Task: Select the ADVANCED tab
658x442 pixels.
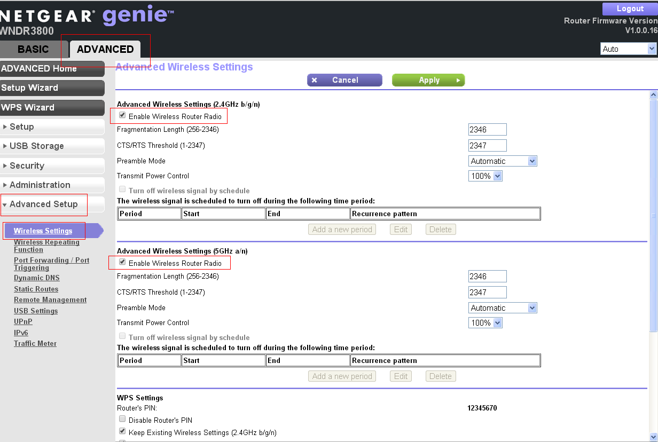Action: click(105, 49)
